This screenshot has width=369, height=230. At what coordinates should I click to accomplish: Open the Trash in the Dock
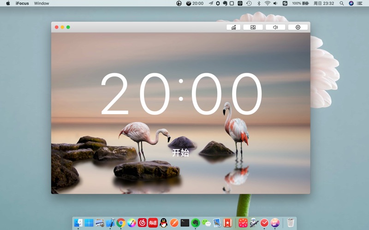tap(290, 223)
